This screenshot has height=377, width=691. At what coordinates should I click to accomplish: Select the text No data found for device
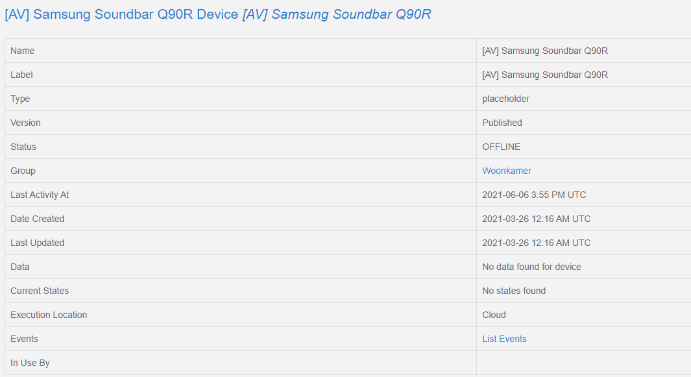(x=531, y=267)
